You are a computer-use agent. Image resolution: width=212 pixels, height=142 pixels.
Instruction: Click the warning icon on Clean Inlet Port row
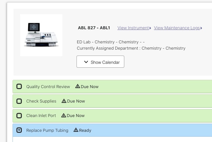tap(64, 115)
